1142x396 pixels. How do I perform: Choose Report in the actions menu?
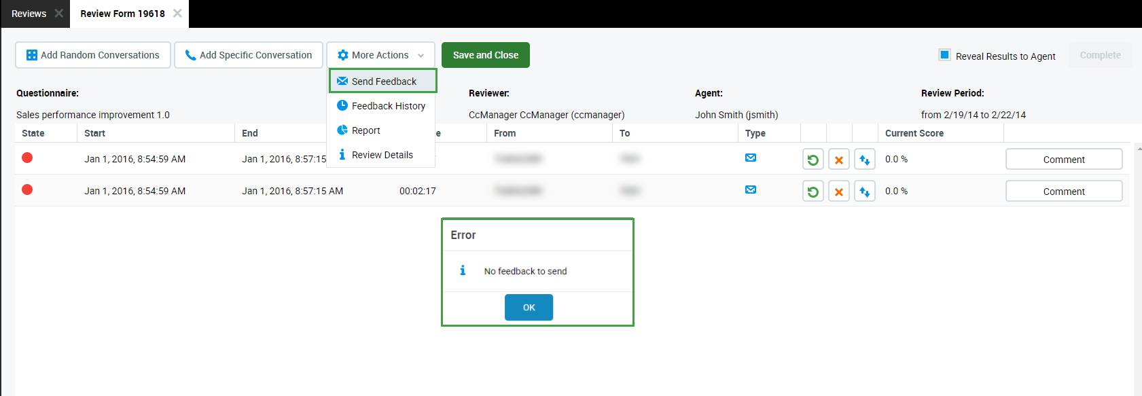pyautogui.click(x=365, y=130)
